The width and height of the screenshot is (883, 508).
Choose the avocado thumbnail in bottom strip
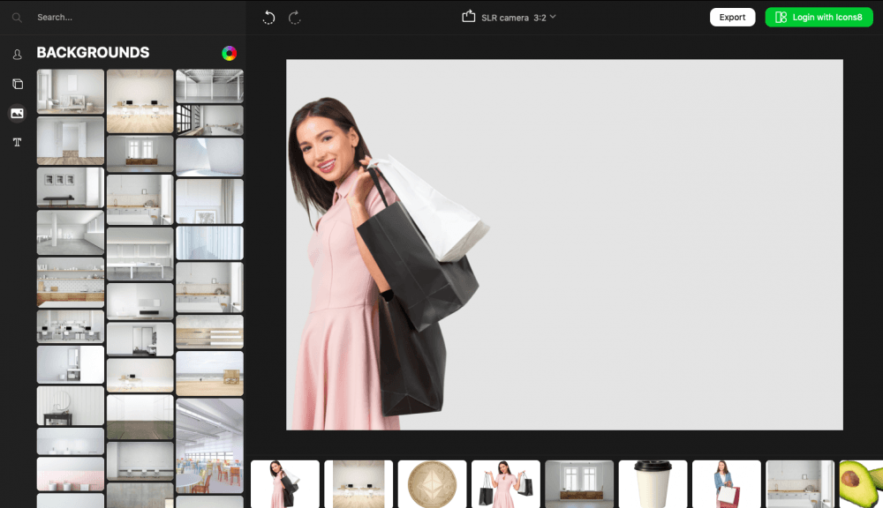click(x=861, y=483)
